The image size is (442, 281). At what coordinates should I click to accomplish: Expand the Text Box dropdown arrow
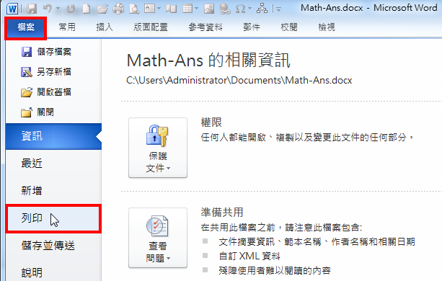[159, 9]
